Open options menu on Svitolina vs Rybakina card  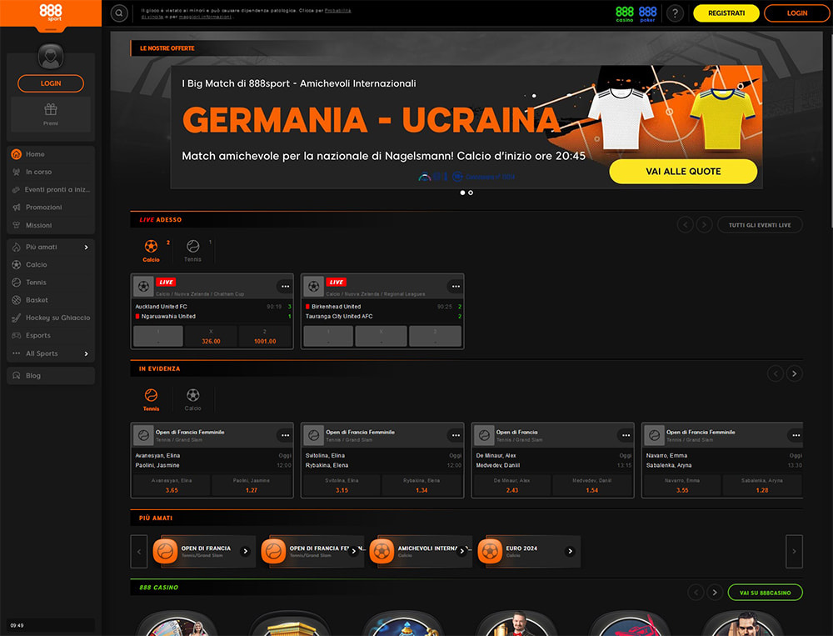click(456, 435)
